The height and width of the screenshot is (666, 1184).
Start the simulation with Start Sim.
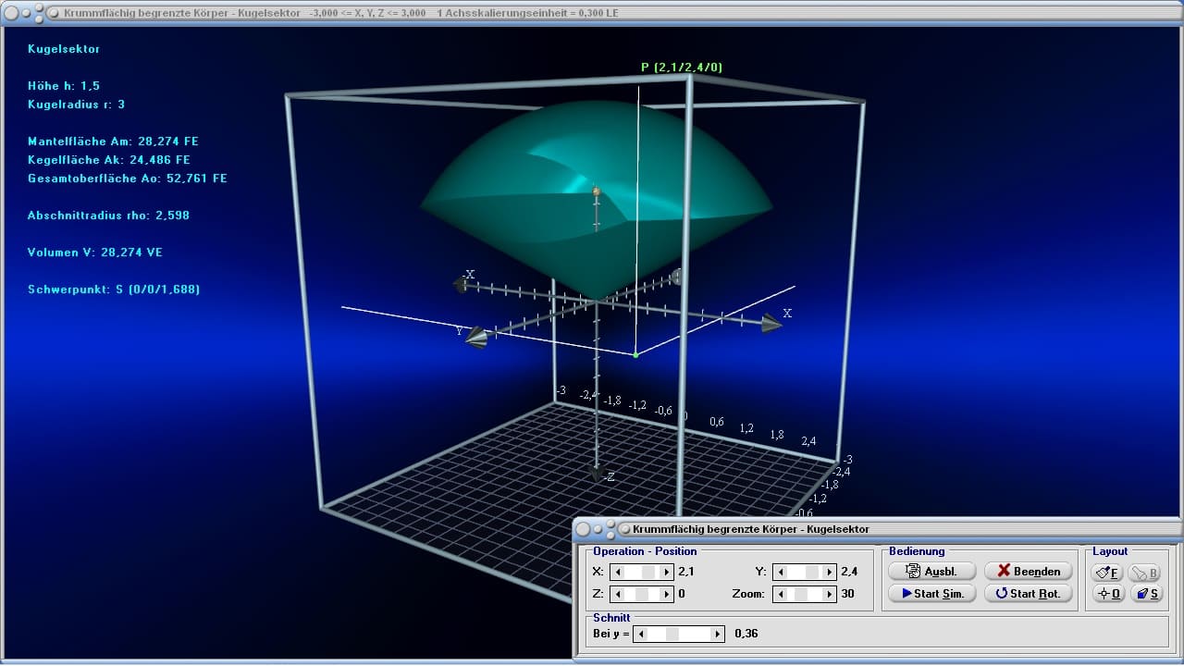931,594
